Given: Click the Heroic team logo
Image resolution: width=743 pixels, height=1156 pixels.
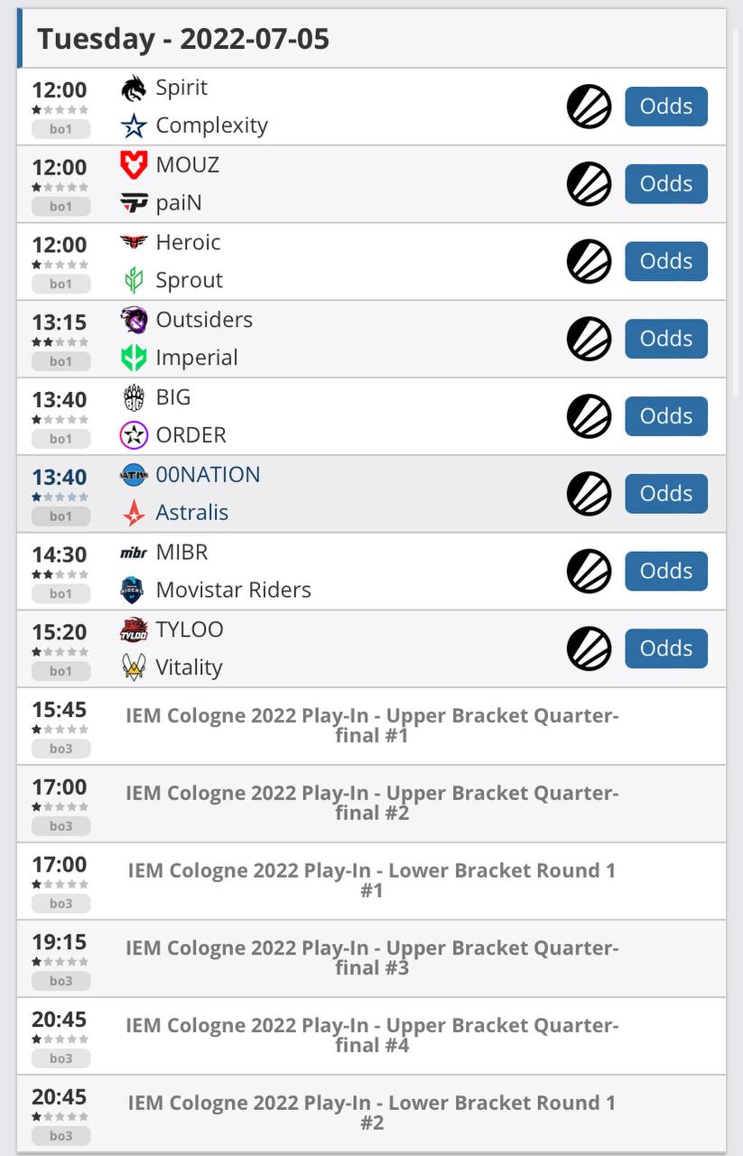Looking at the screenshot, I should click(134, 243).
